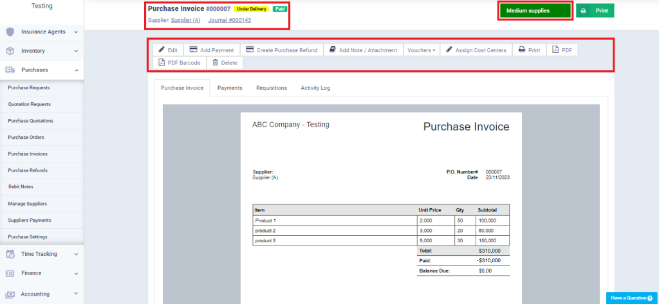Open Purchase Refunds in the sidebar
Image resolution: width=659 pixels, height=304 pixels.
(x=28, y=170)
